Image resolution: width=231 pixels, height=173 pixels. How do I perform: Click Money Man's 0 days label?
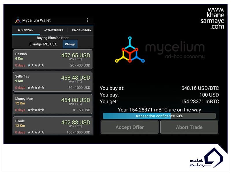pyautogui.click(x=20, y=110)
